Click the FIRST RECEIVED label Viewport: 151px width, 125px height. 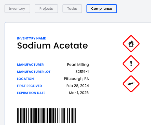pos(30,86)
